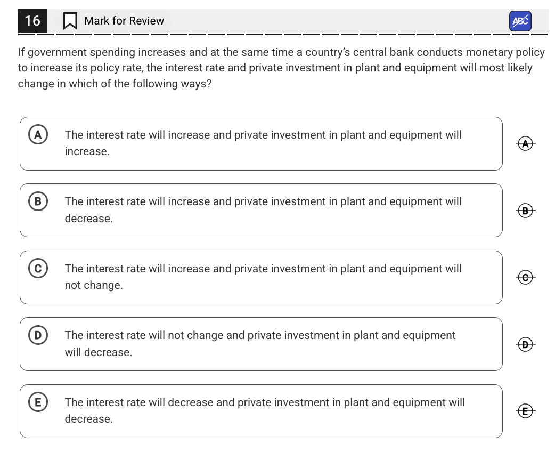Pick the letter D answer bubble
This screenshot has height=452, width=555.
(x=38, y=335)
